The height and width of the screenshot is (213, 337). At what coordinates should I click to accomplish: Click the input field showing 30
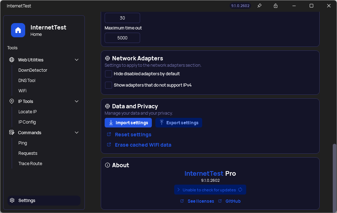point(122,18)
